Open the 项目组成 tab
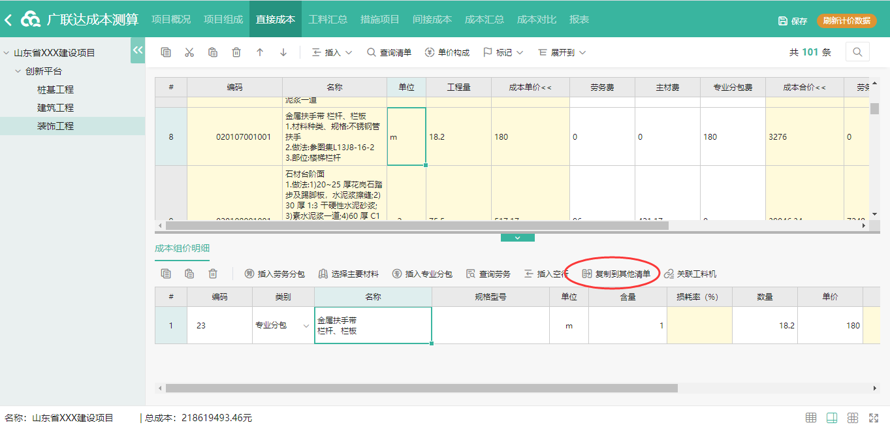This screenshot has width=890, height=429. 223,20
